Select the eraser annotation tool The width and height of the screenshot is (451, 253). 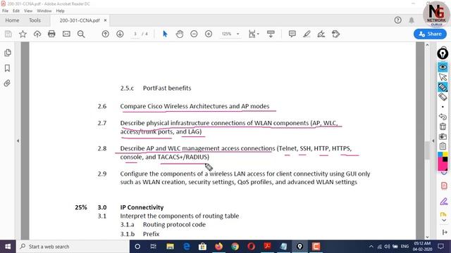443,97
